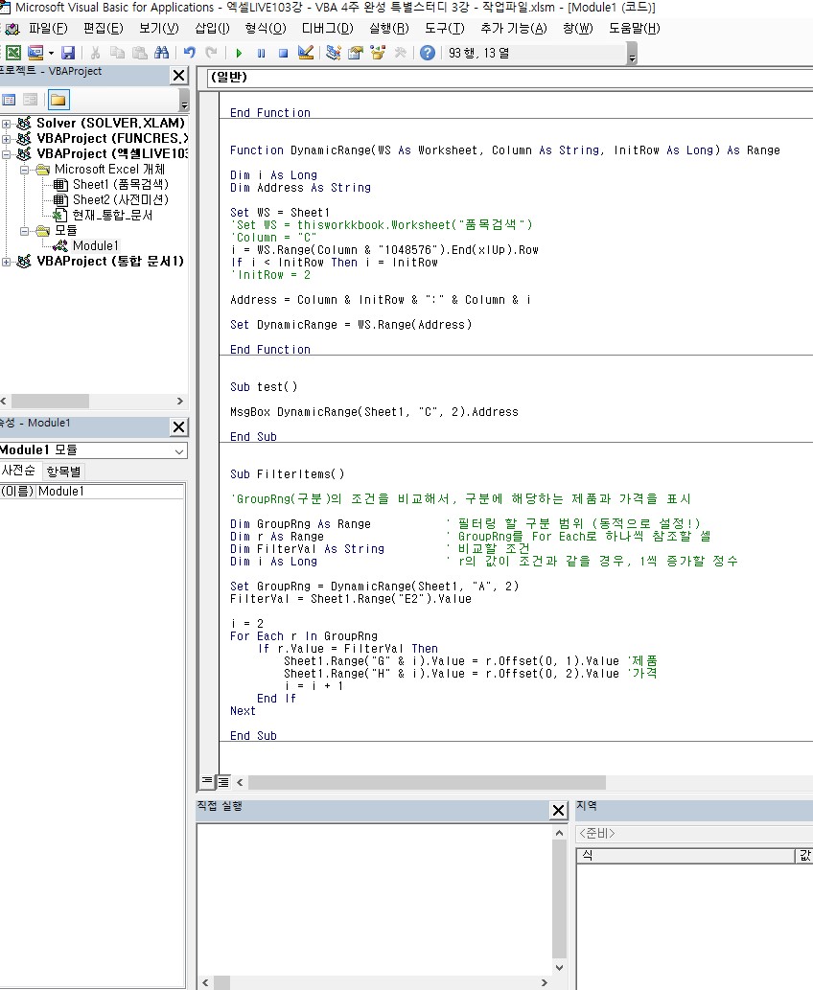Close the Immediate window pane

click(x=558, y=811)
